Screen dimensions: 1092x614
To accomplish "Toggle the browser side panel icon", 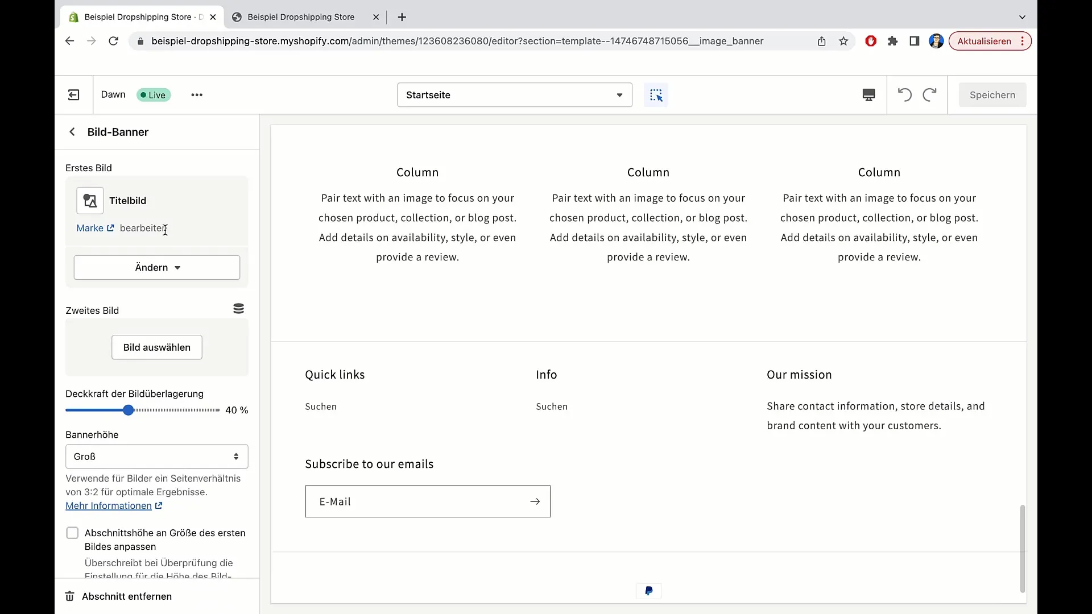I will [x=915, y=41].
